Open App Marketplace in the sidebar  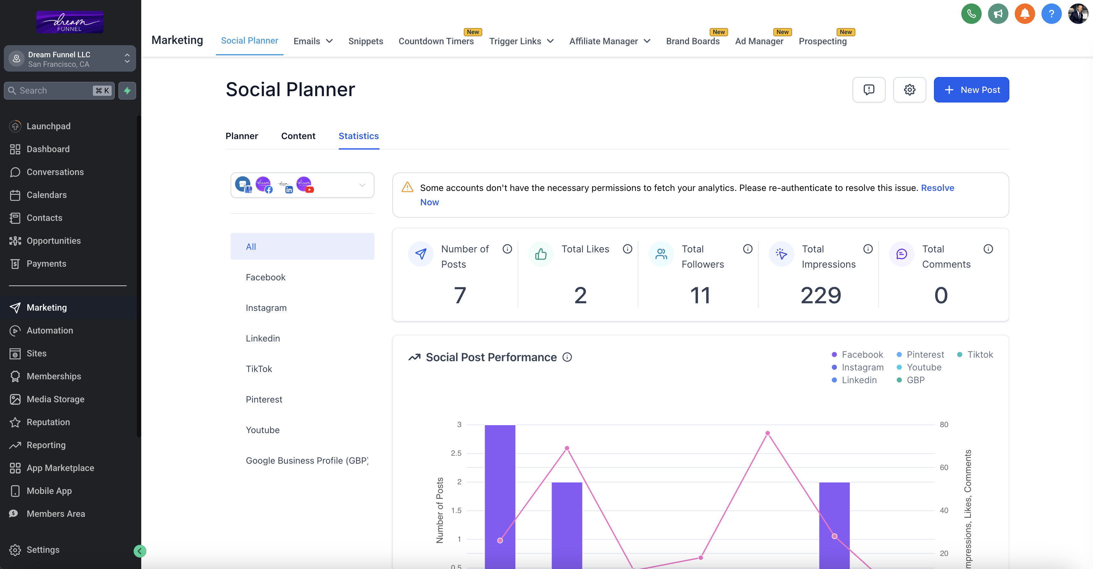60,468
